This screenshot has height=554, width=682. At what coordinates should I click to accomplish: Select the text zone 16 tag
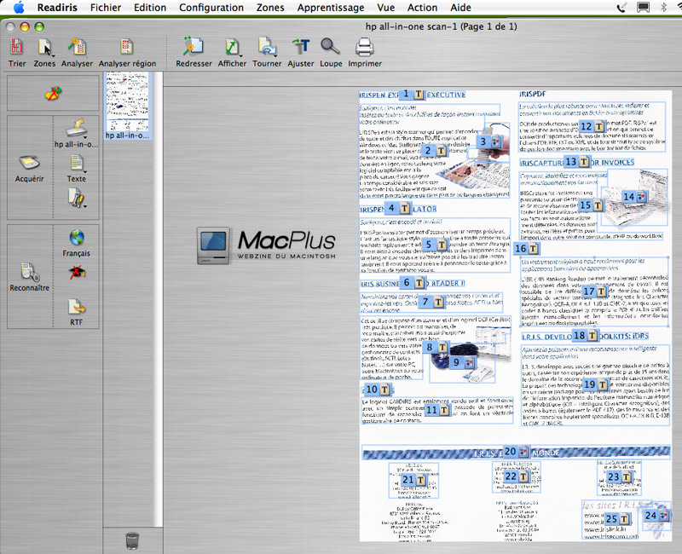(x=526, y=248)
